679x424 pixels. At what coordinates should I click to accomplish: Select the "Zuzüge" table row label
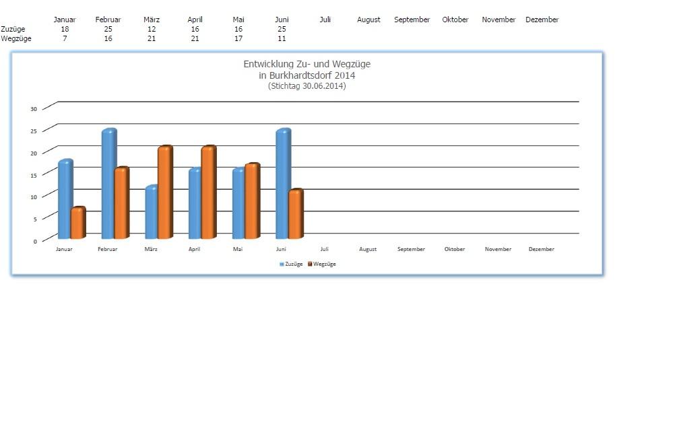[x=13, y=29]
